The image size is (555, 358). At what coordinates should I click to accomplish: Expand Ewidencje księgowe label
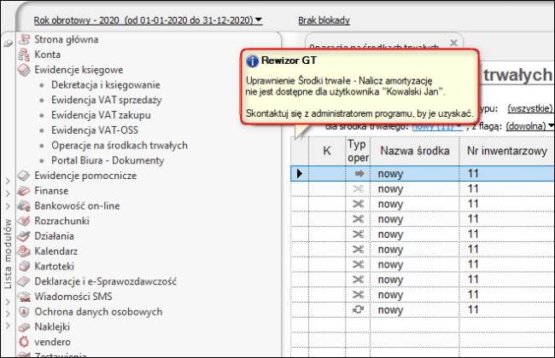tap(79, 70)
